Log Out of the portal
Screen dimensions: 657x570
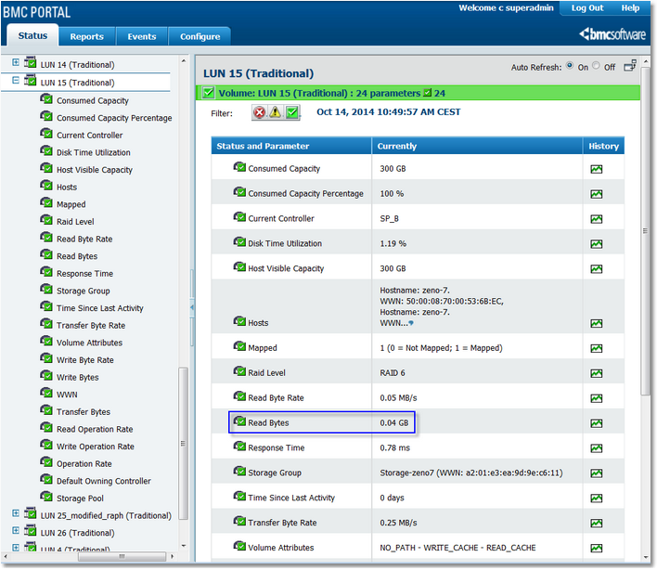click(x=587, y=8)
